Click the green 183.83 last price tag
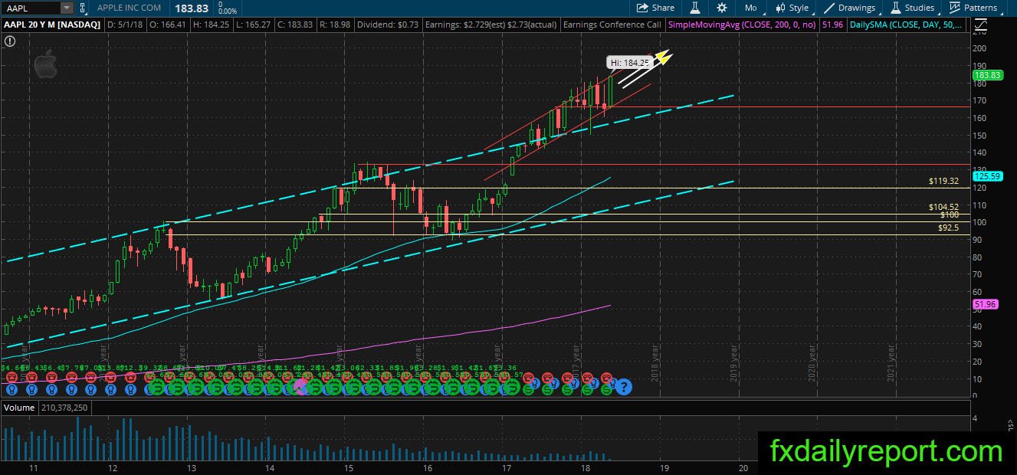 (x=987, y=75)
